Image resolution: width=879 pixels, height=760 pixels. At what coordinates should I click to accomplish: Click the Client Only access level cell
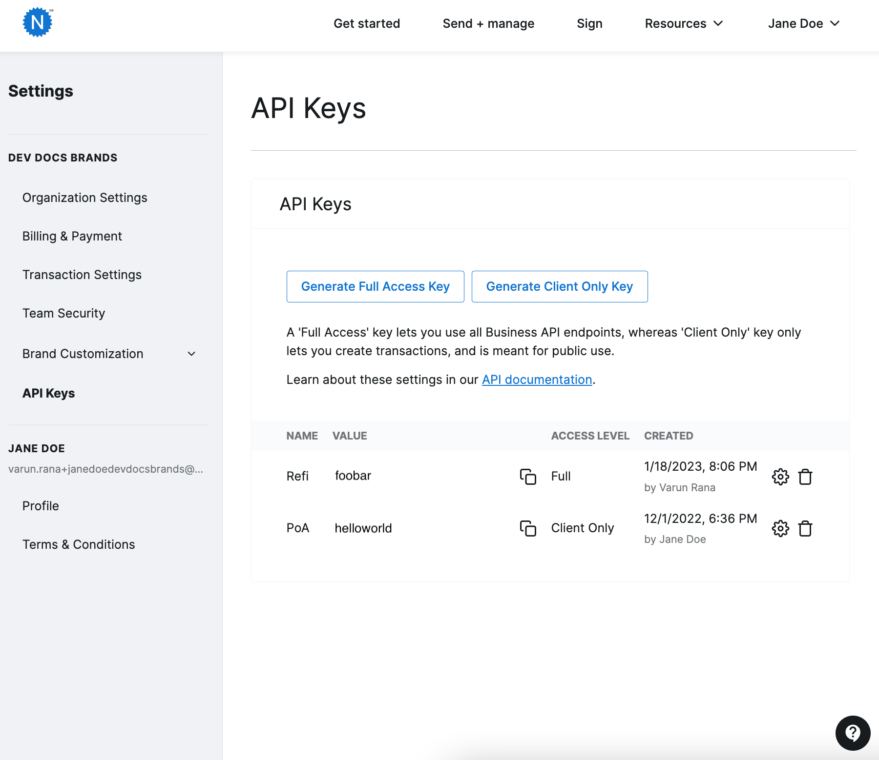pos(583,528)
